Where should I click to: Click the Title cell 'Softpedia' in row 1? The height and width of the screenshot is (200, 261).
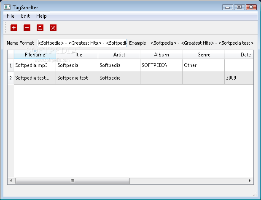(x=77, y=65)
